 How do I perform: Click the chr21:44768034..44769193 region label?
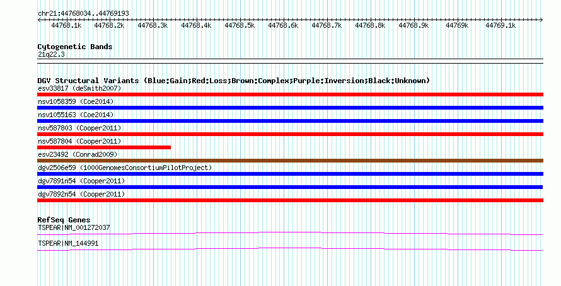[83, 13]
